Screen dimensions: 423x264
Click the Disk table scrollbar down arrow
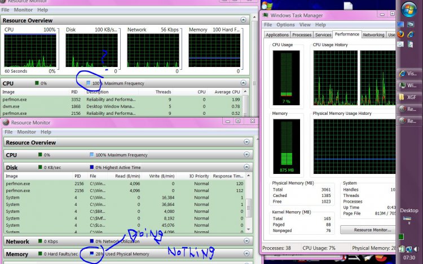249,229
